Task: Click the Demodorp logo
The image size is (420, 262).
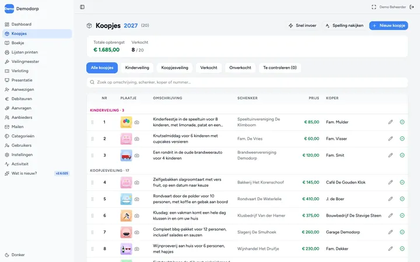Action: tap(9, 9)
